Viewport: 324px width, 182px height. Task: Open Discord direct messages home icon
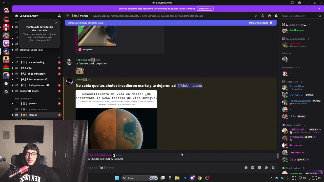coord(6,10)
